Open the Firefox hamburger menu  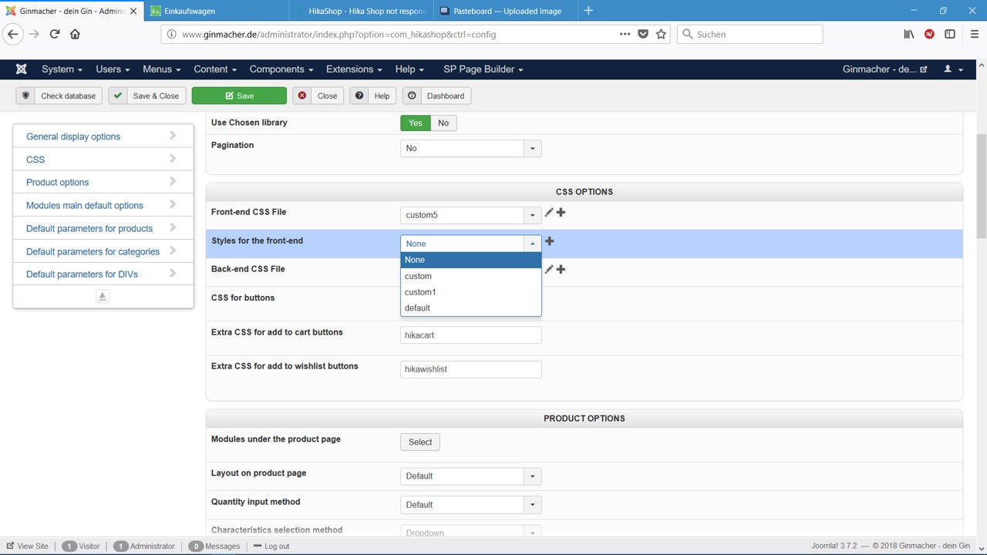point(975,34)
